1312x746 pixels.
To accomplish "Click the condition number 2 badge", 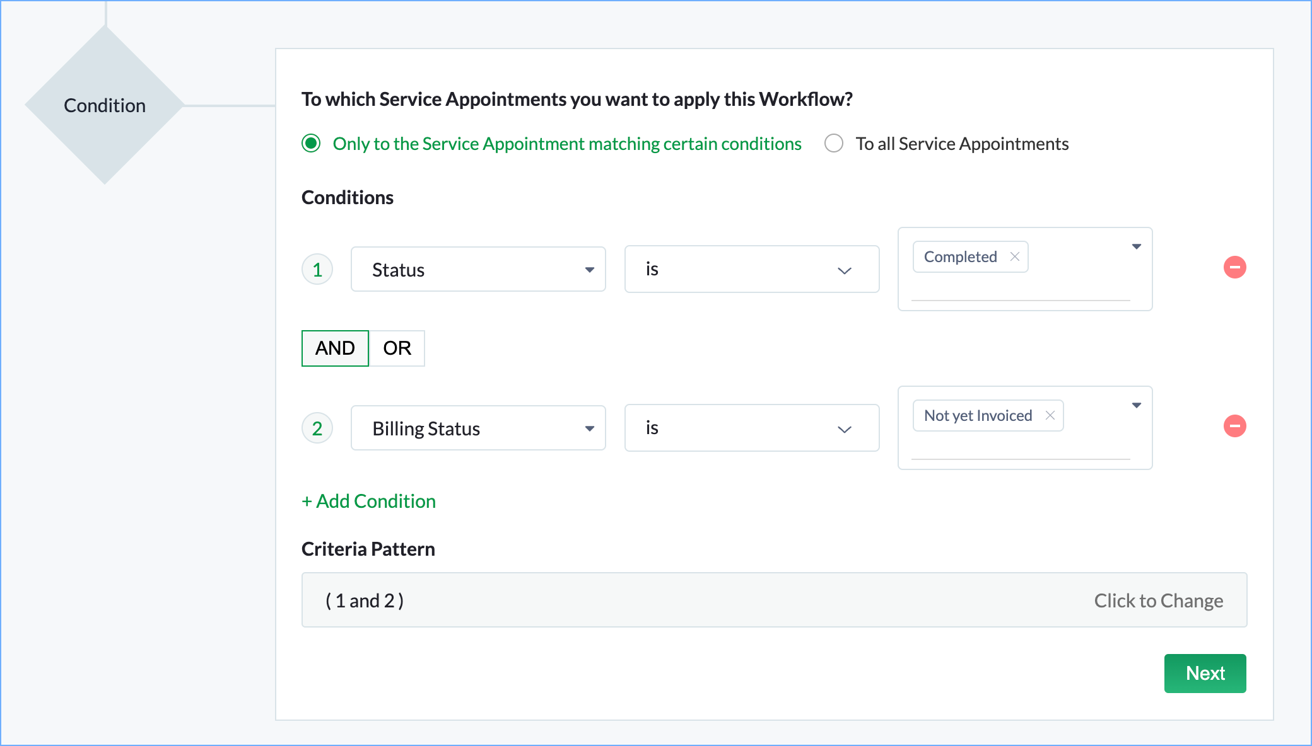I will [x=317, y=428].
